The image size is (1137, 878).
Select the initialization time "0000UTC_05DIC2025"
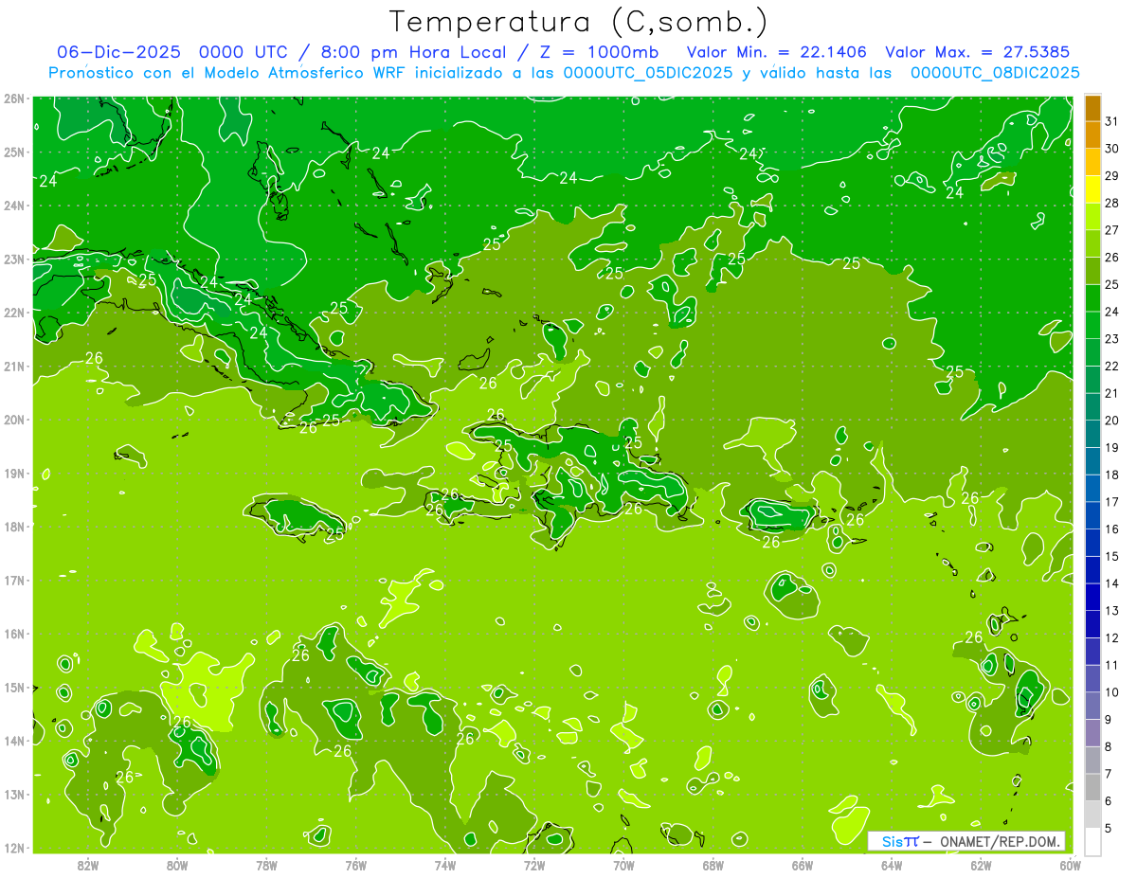click(x=648, y=72)
